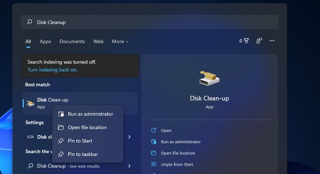Image resolution: width=320 pixels, height=174 pixels.
Task: Click the account people icon in search header
Action: coord(259,41)
